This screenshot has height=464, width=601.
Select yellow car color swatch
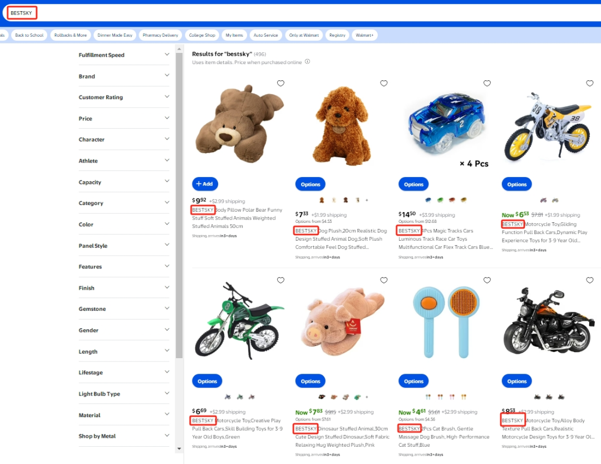pyautogui.click(x=464, y=199)
